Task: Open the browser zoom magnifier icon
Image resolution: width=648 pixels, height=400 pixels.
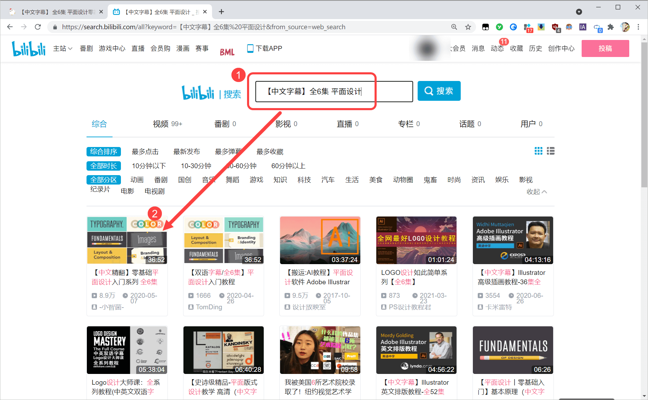Action: pos(454,27)
